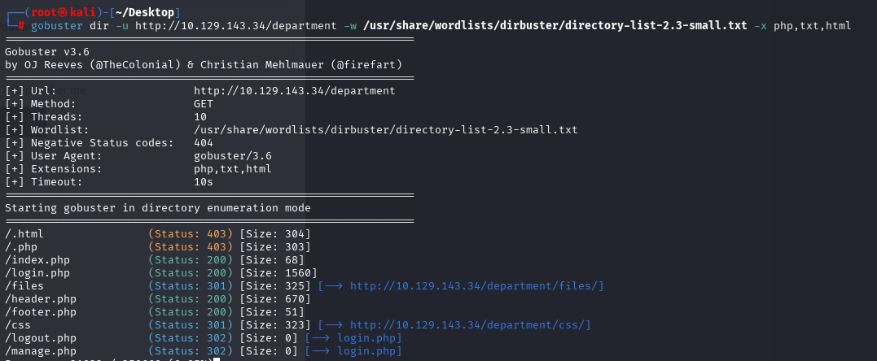This screenshot has height=361, width=877.
Task: Click the extensions php,txt,html in the command
Action: [x=812, y=26]
